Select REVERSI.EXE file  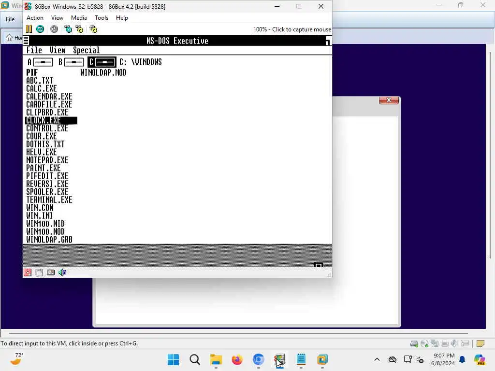(47, 184)
